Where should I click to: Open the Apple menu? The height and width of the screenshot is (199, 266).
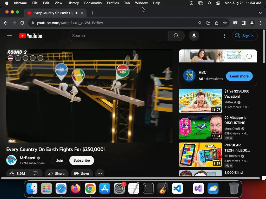(7, 3)
